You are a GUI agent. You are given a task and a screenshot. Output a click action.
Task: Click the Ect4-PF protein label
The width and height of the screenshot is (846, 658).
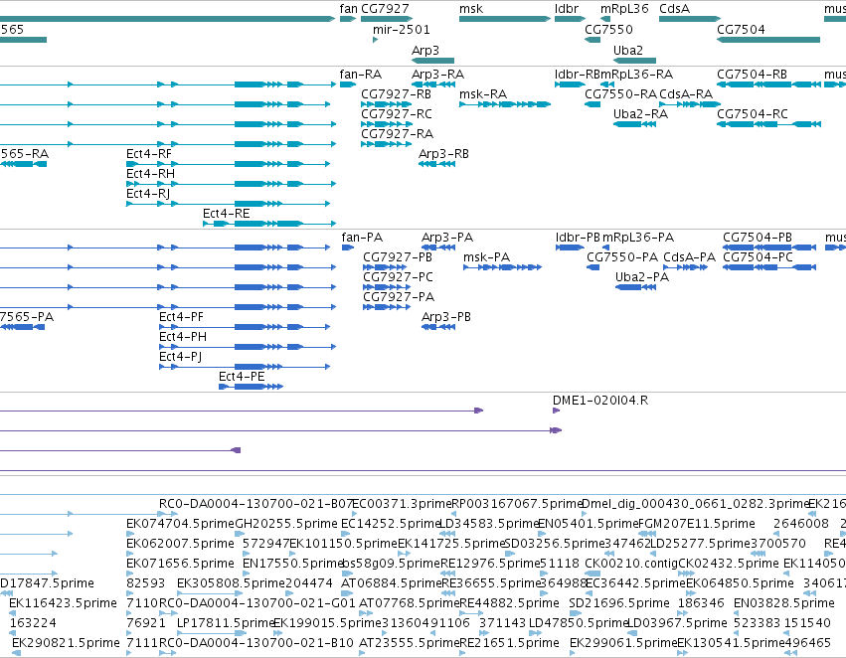click(x=181, y=317)
